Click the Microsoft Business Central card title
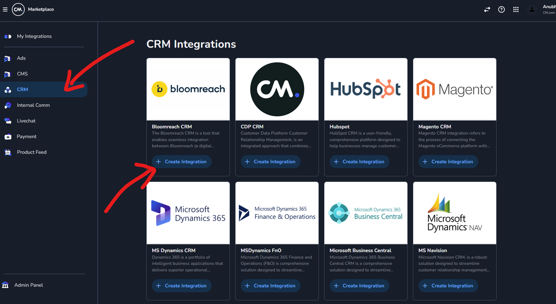 click(x=360, y=250)
